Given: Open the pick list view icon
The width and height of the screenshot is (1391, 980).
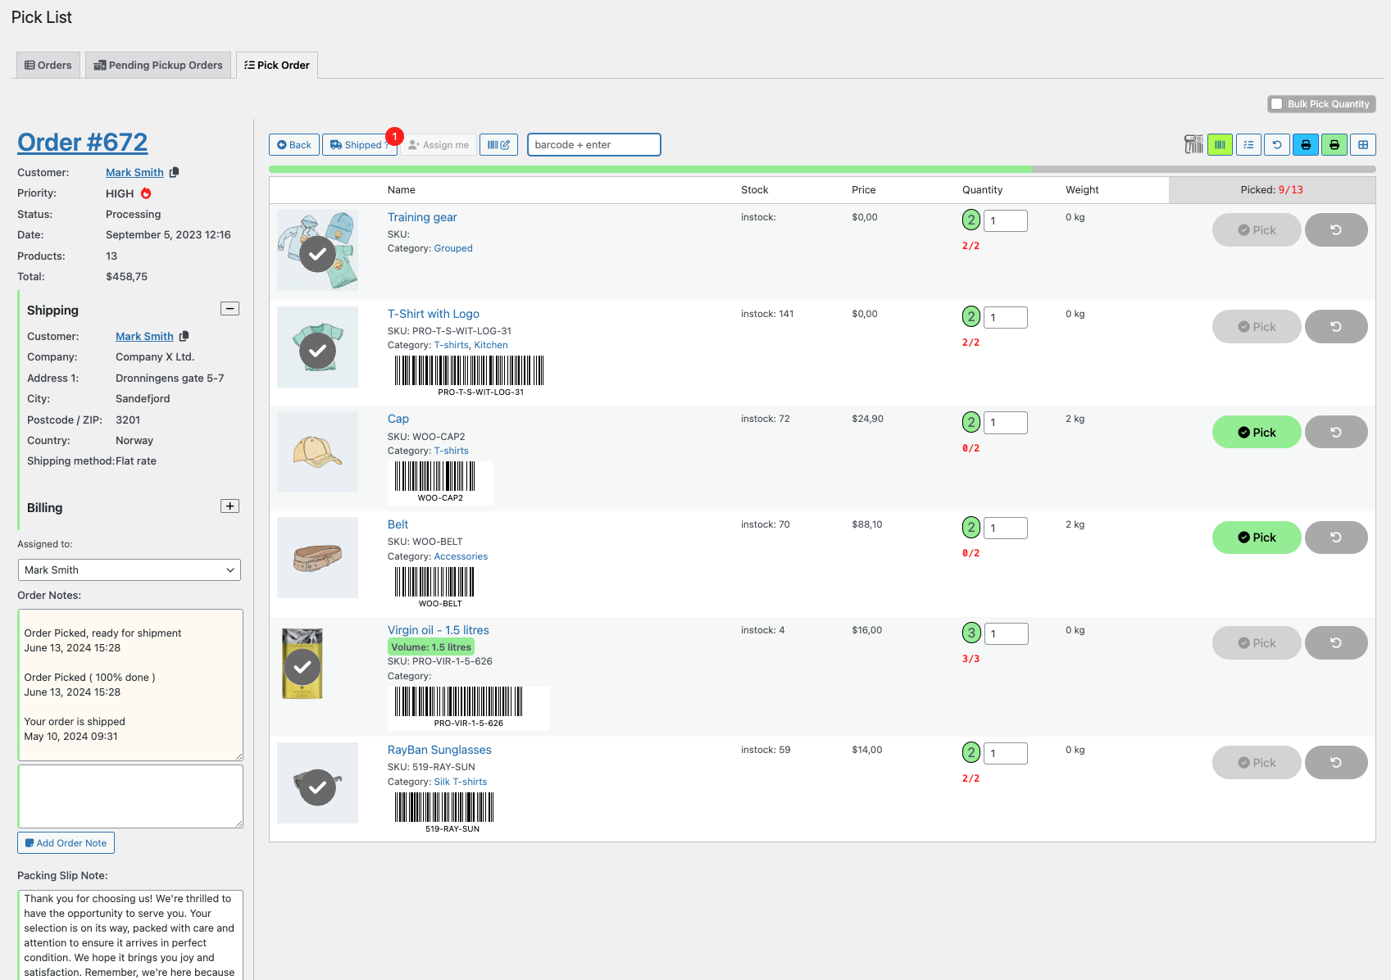Looking at the screenshot, I should click(x=1248, y=144).
